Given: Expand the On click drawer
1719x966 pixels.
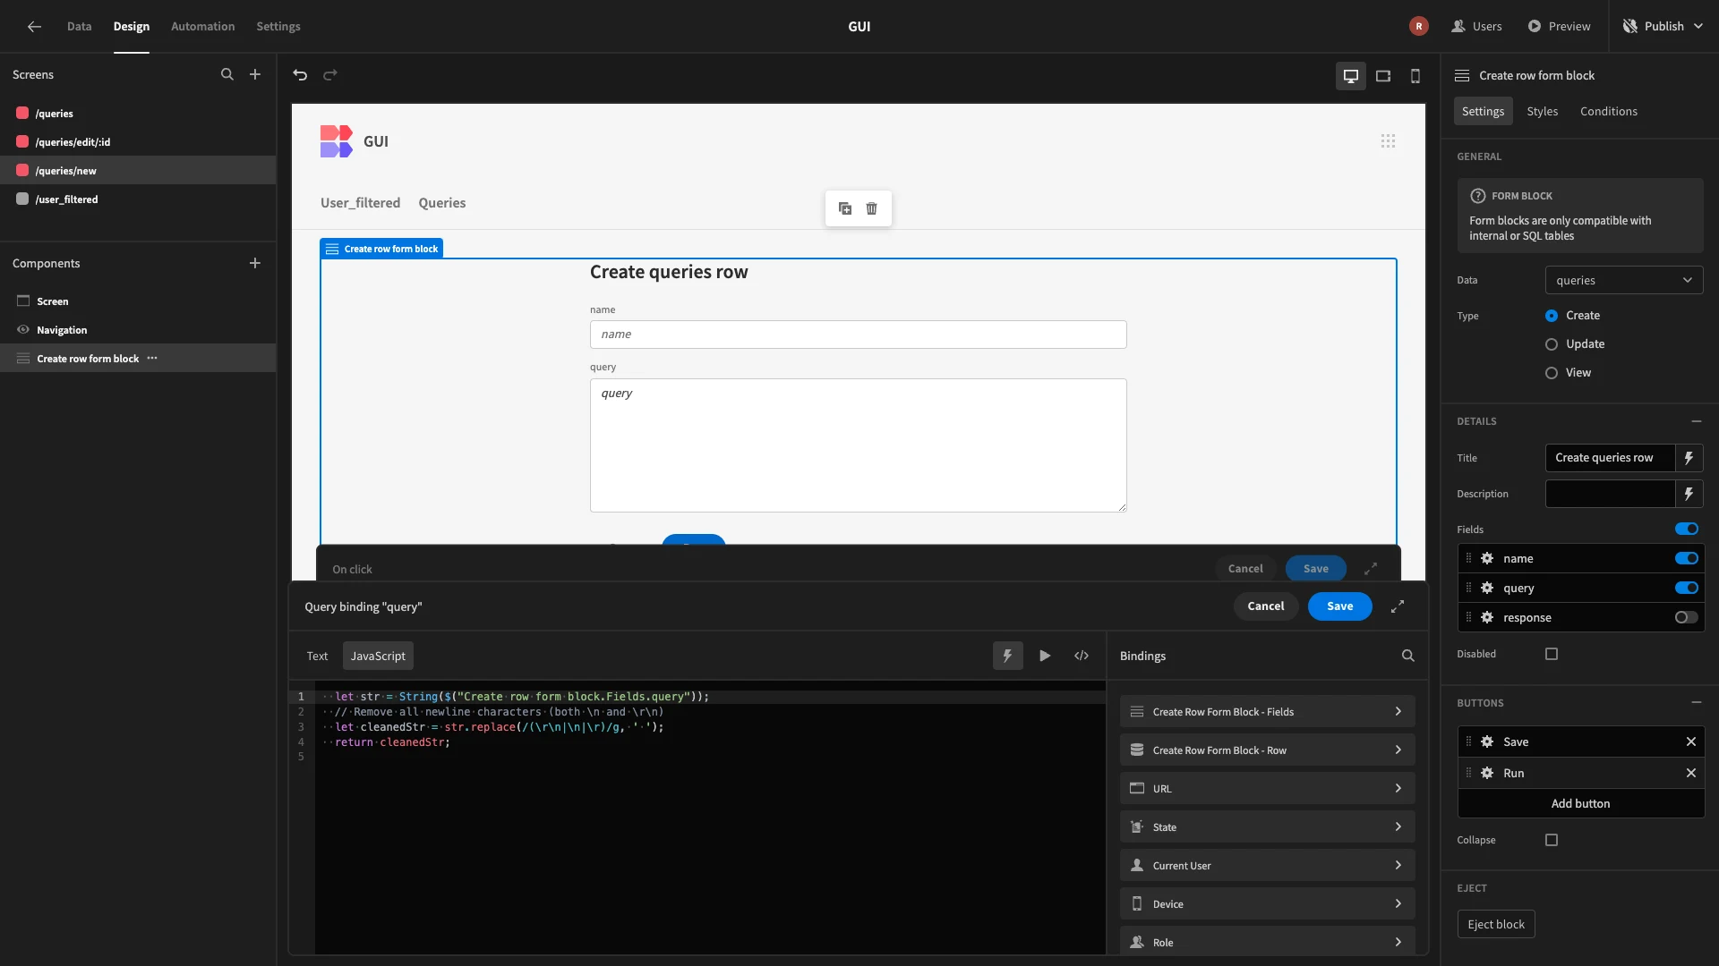Looking at the screenshot, I should click(1371, 569).
